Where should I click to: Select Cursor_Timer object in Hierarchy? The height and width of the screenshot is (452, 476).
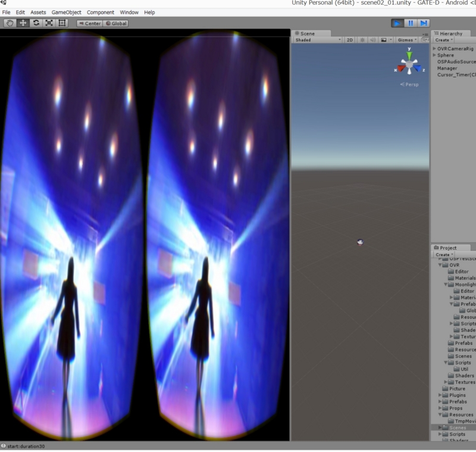click(x=456, y=74)
